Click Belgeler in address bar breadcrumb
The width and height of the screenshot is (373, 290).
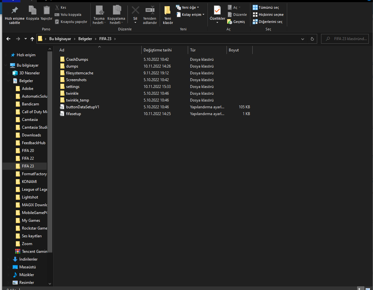click(x=85, y=38)
